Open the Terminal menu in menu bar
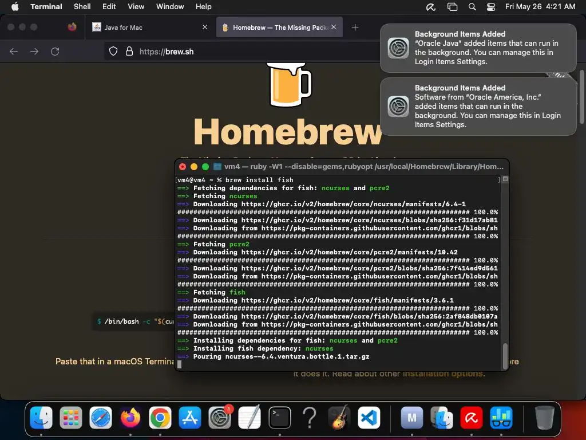 point(46,7)
